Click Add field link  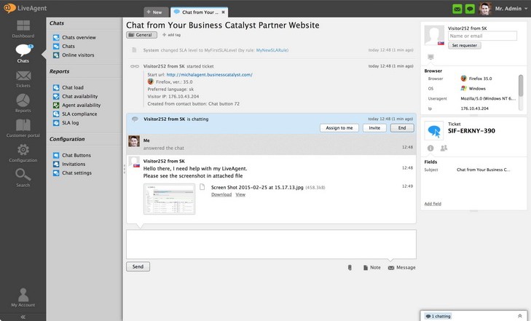pyautogui.click(x=433, y=204)
